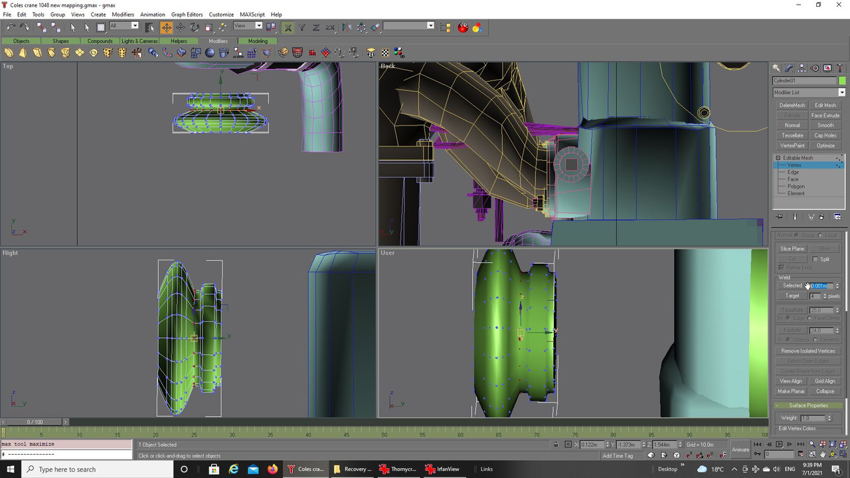Screen dimensions: 850x478
Task: Click the Cylinder01 object name field
Action: 804,80
